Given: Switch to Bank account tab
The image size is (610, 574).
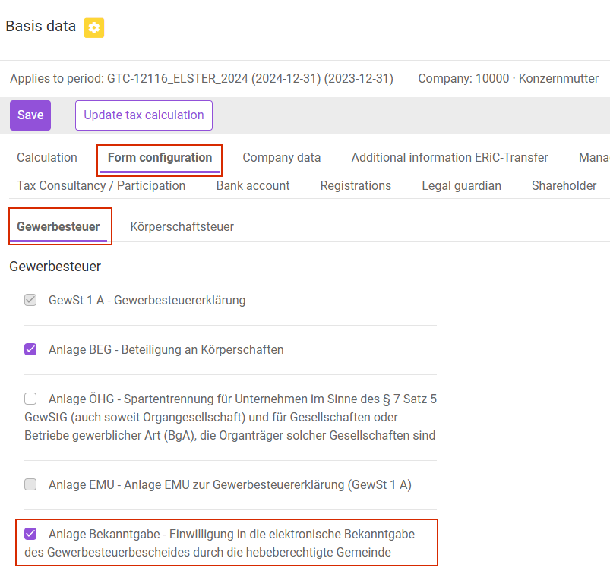Looking at the screenshot, I should [253, 185].
